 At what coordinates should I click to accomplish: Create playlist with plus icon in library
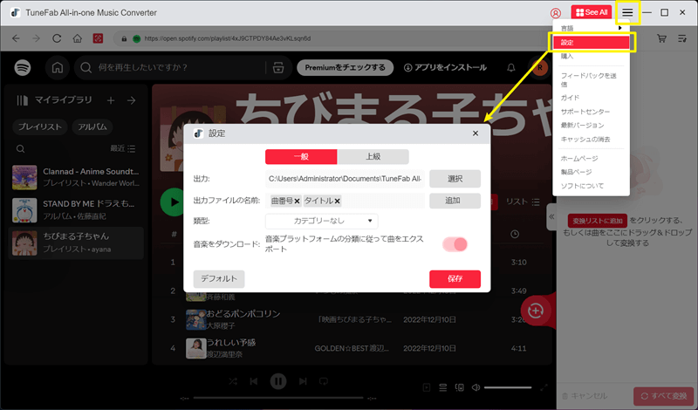111,100
